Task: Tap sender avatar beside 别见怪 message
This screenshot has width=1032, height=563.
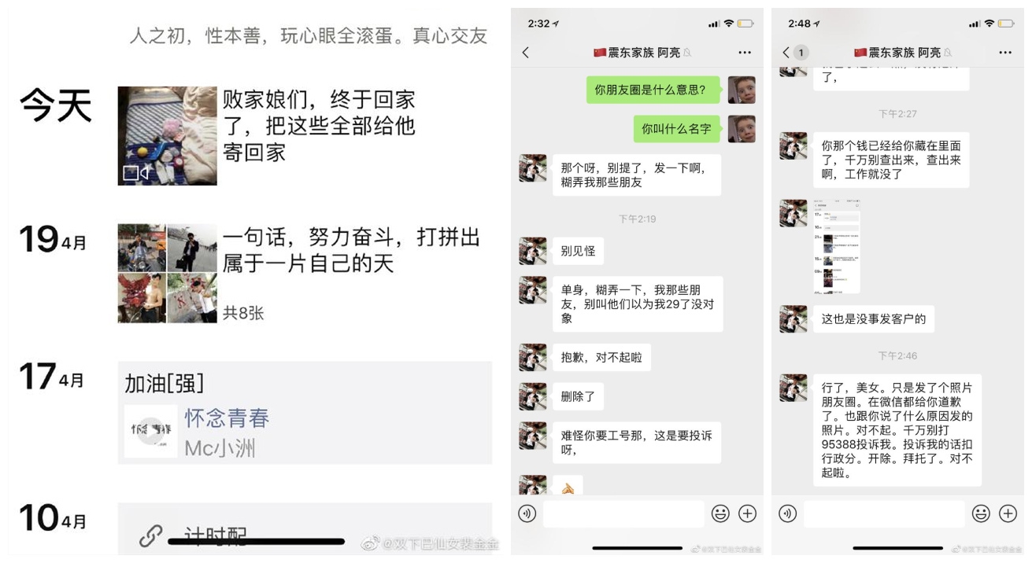Action: point(533,251)
